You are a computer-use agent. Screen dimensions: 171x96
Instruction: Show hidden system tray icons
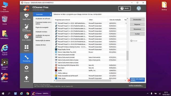pyautogui.click(x=147, y=94)
